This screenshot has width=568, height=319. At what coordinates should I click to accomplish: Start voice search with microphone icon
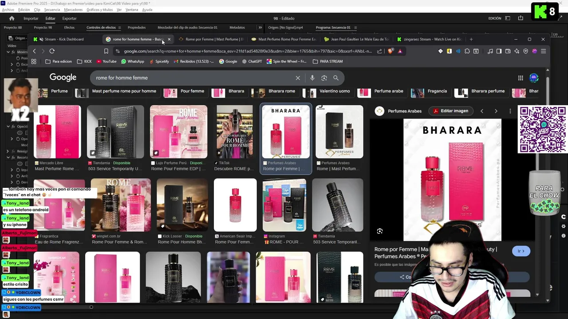[x=312, y=78]
